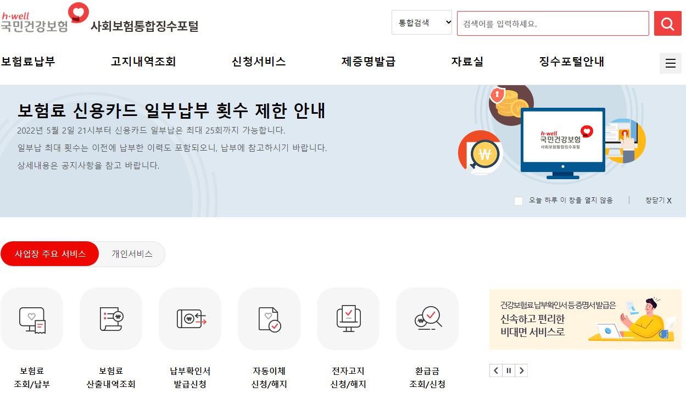
Task: Pause the promo banner rotation
Action: 509,370
